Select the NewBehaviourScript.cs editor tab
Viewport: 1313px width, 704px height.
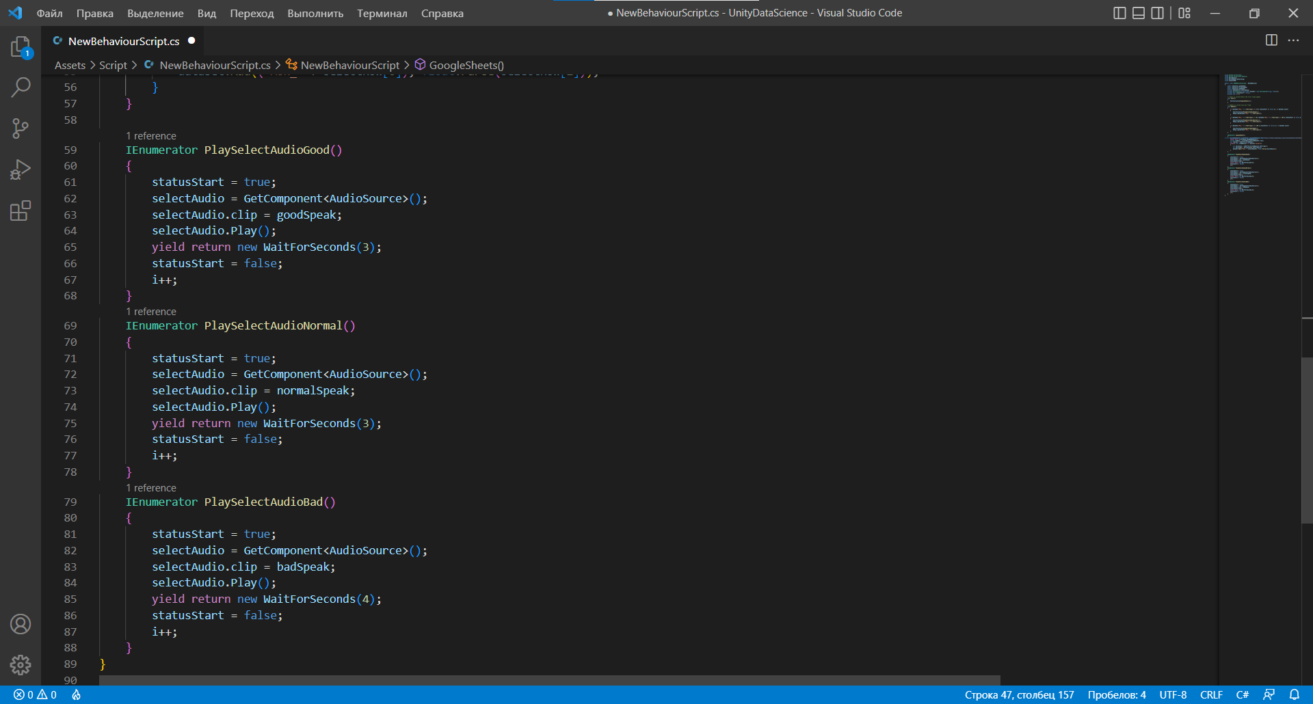pos(124,41)
